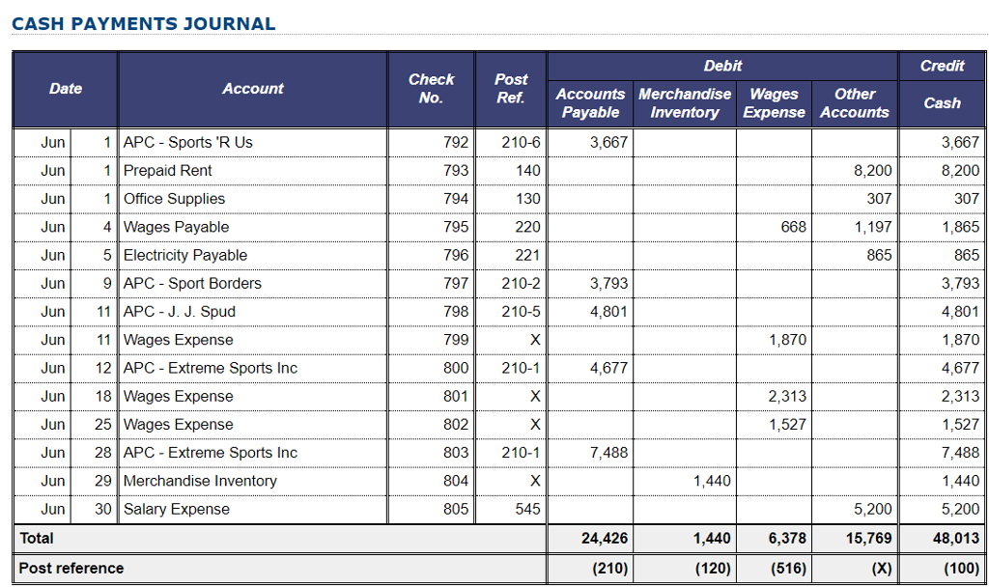Select the Cash column header
989x587 pixels.
pos(943,103)
